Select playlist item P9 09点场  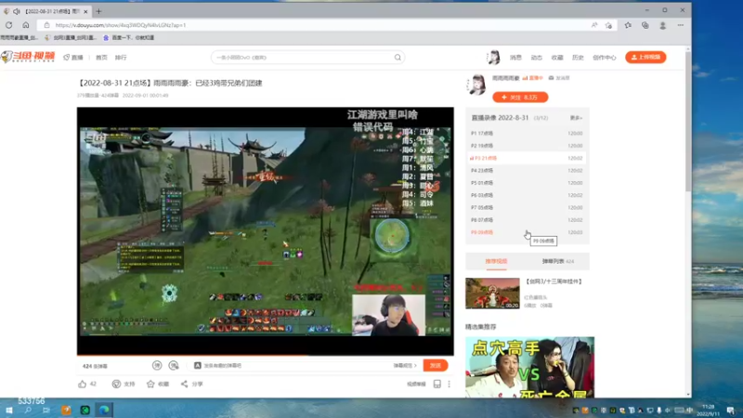(527, 232)
